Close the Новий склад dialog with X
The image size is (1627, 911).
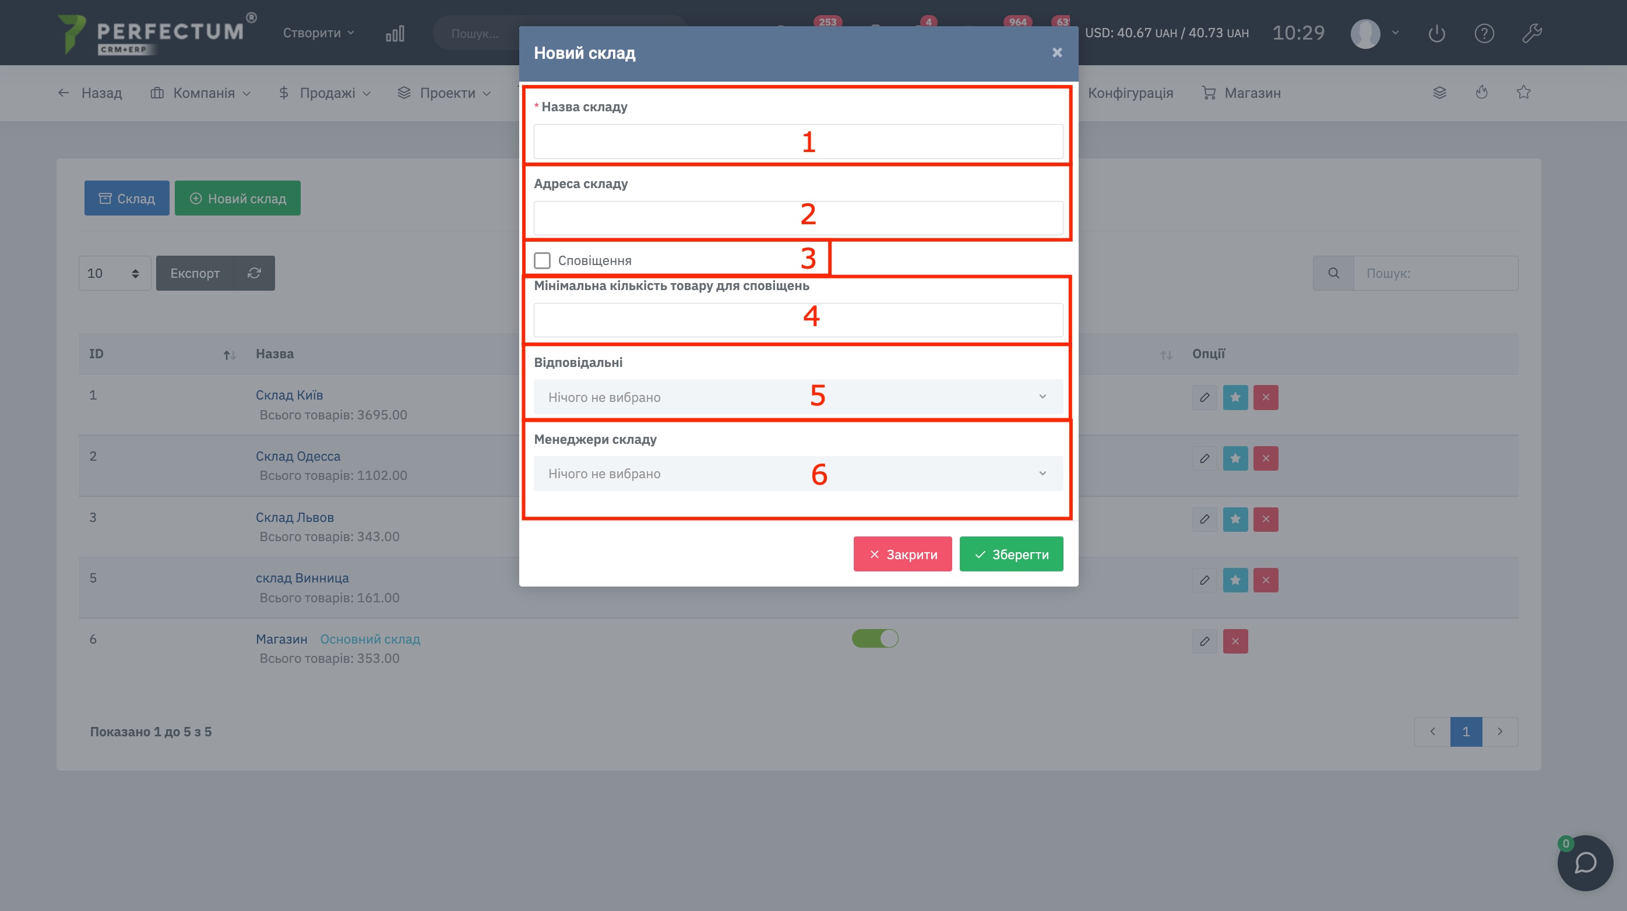click(x=1057, y=52)
